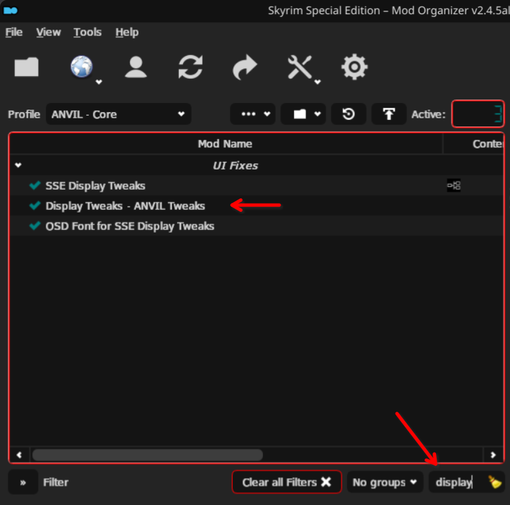Viewport: 510px width, 505px height.
Task: Open Settings gear icon
Action: (354, 67)
